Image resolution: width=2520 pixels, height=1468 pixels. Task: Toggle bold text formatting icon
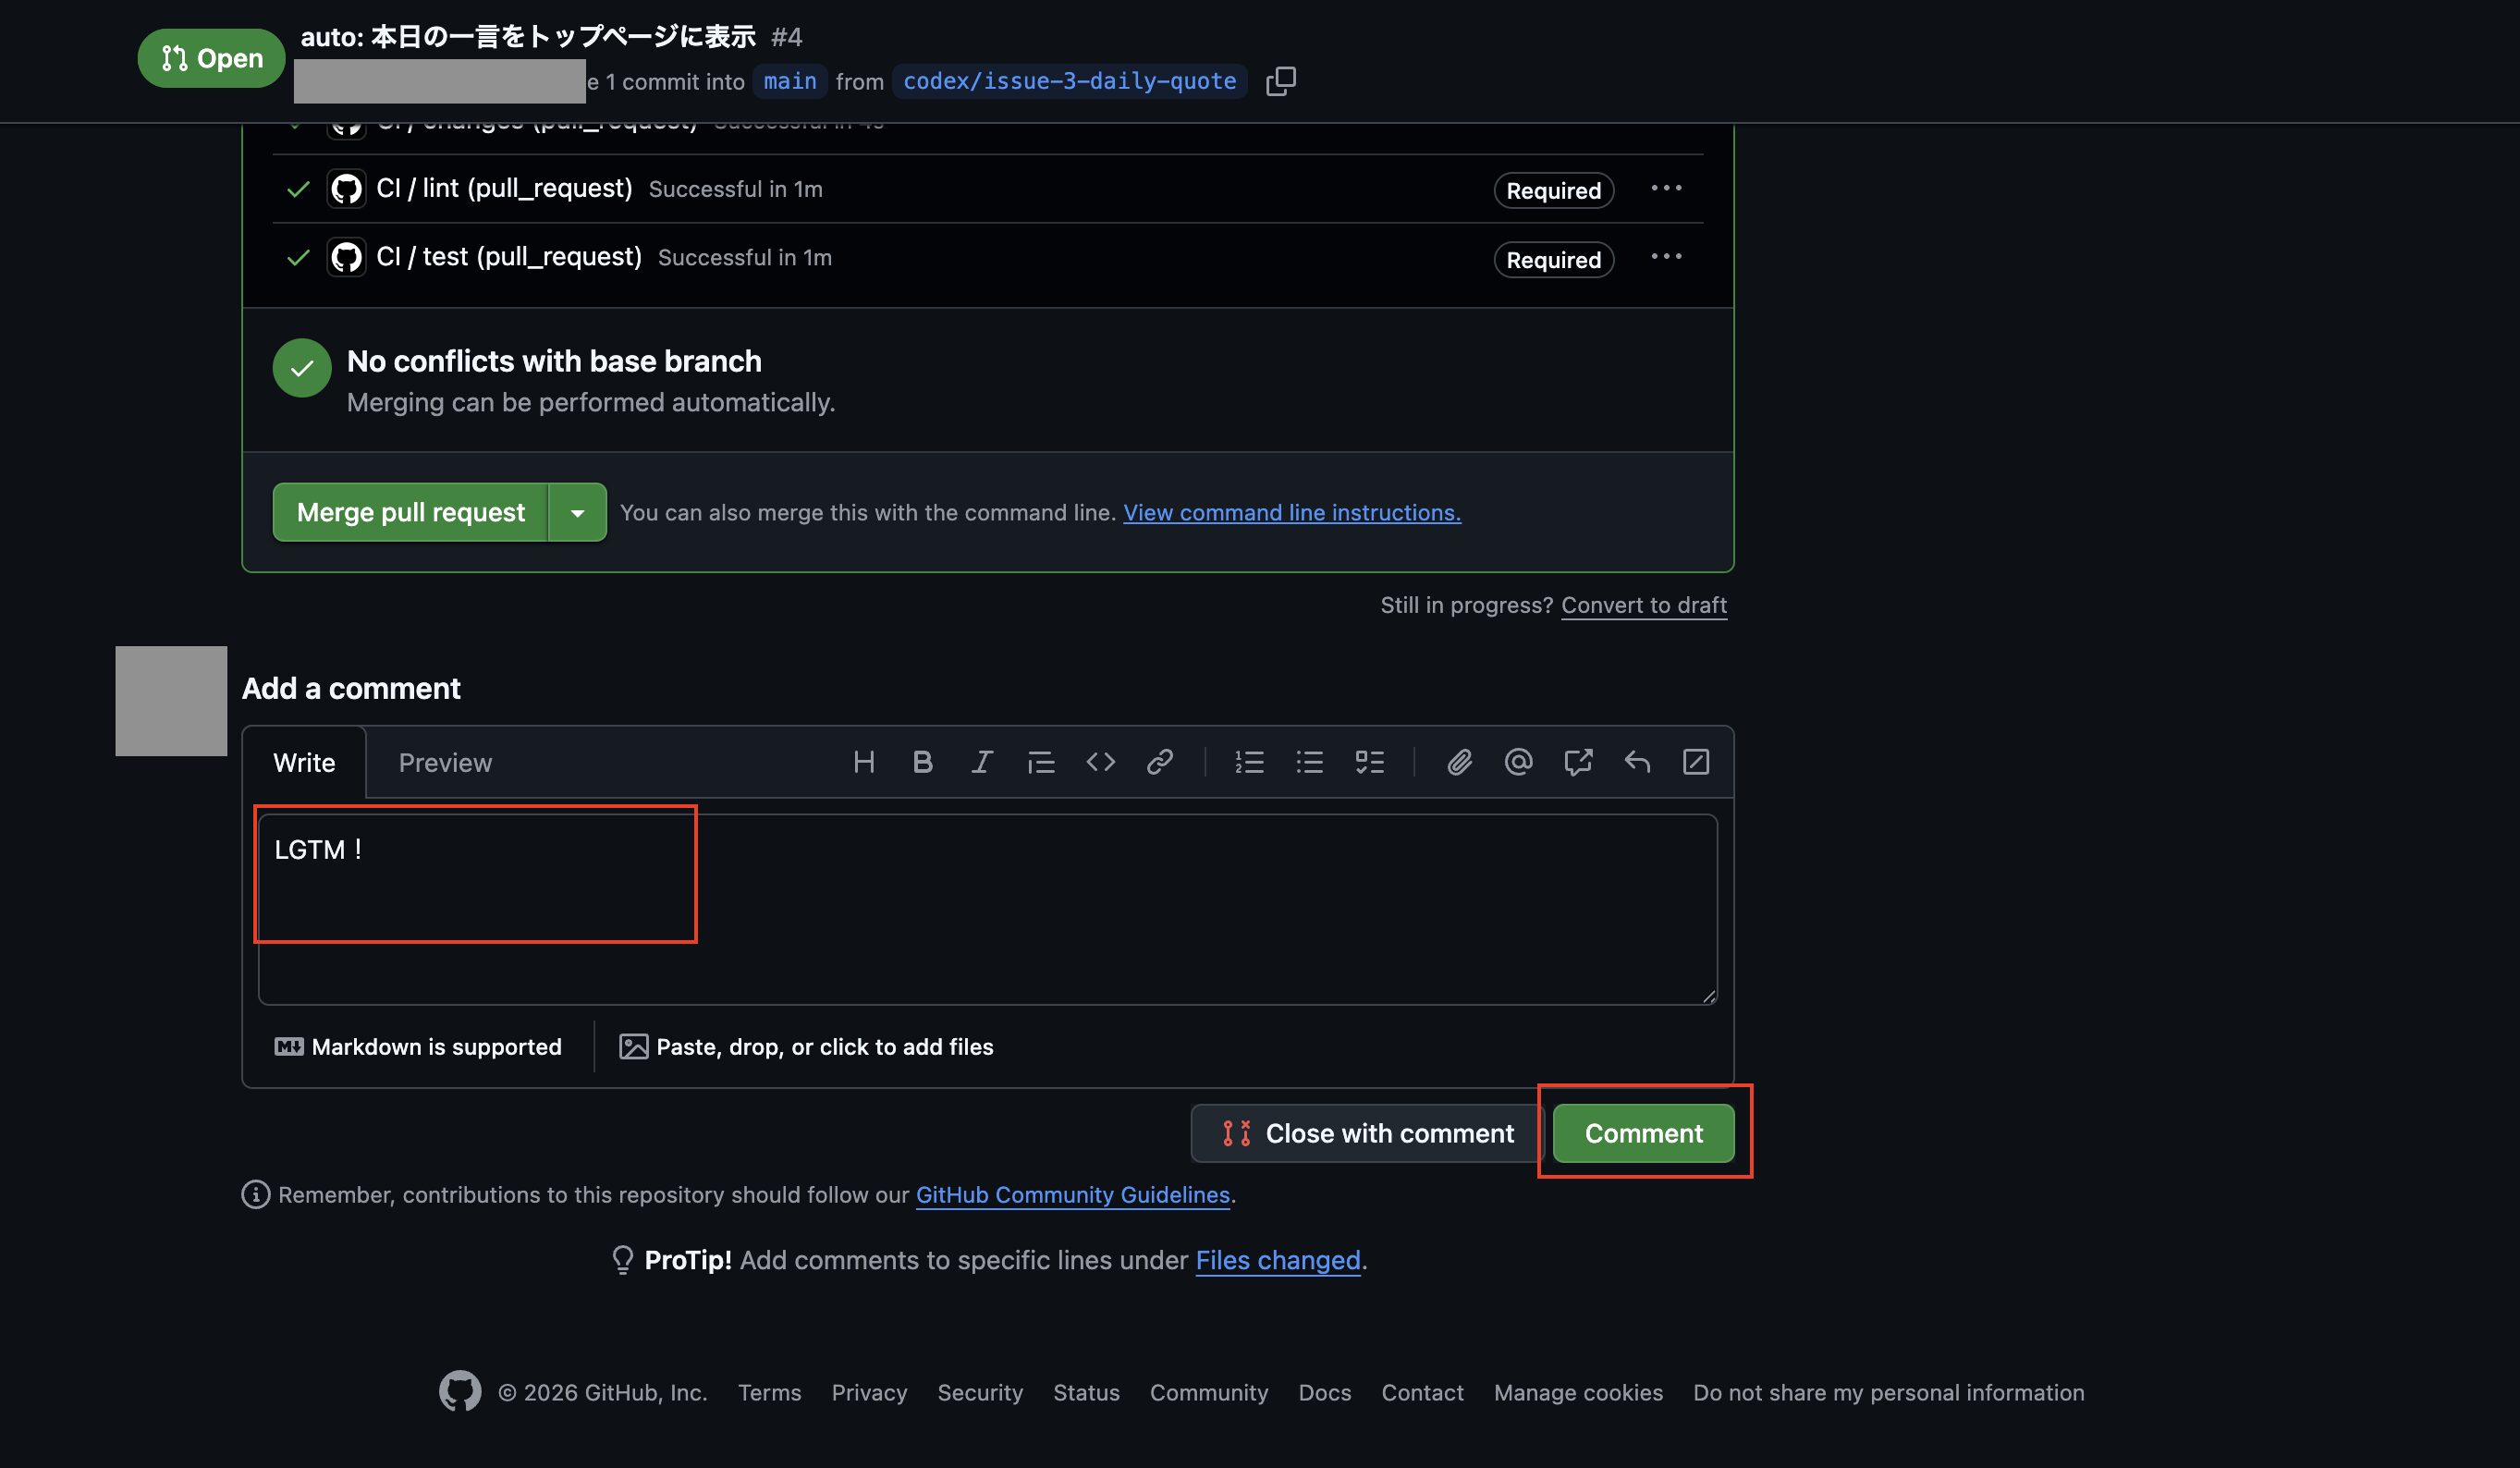click(922, 762)
